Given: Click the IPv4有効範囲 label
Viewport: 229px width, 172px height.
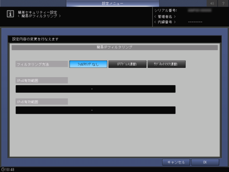Looking at the screenshot, I should (42, 80).
